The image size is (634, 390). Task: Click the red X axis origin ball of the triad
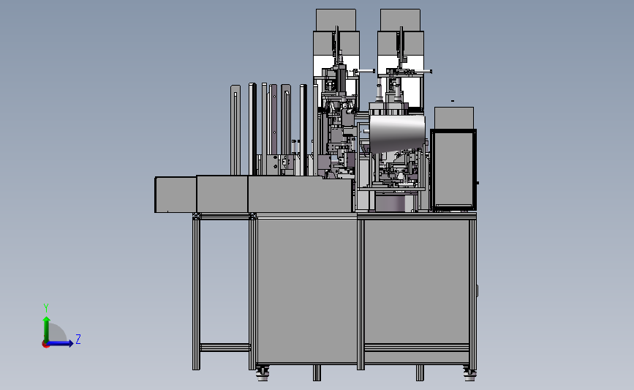click(45, 345)
